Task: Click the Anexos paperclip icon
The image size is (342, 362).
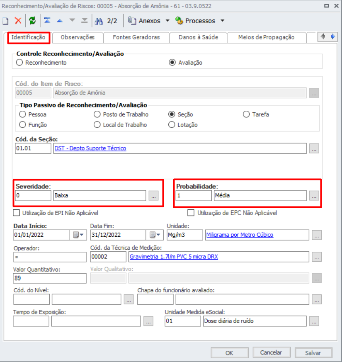Action: tap(132, 21)
